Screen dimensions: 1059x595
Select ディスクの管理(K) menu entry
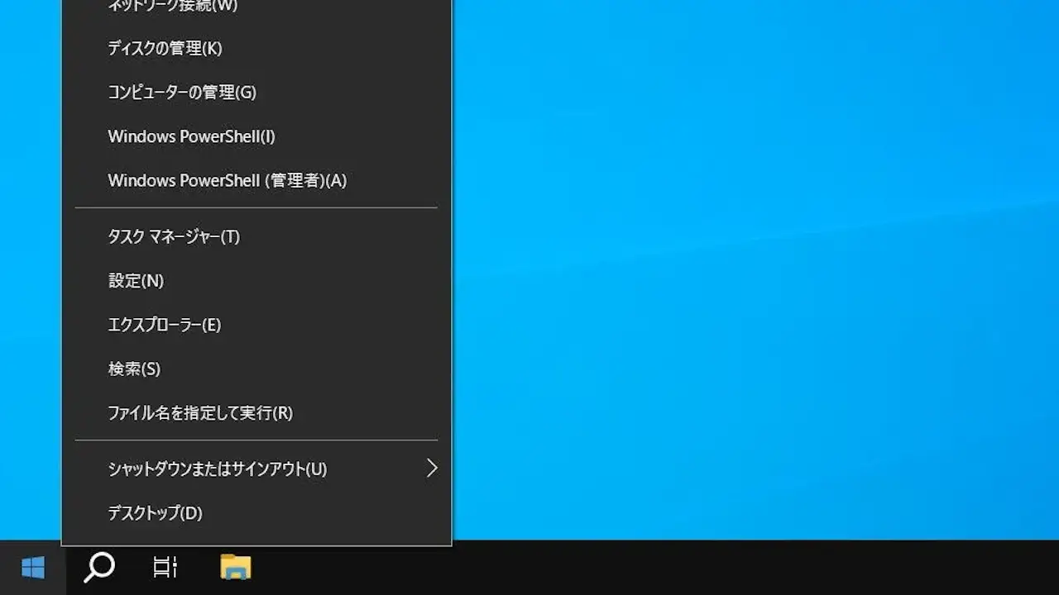[256, 48]
